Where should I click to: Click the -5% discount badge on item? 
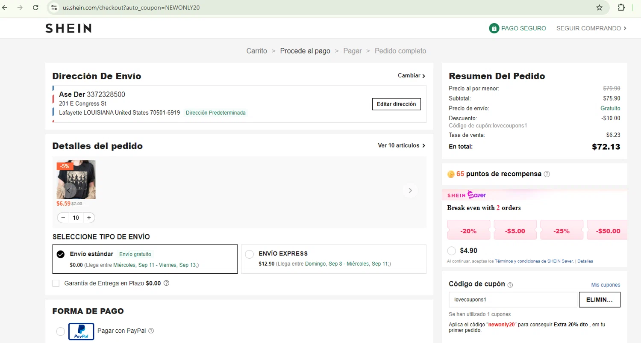coord(65,166)
